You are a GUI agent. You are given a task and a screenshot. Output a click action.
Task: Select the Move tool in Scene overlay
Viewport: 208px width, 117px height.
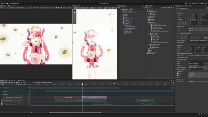click(75, 14)
